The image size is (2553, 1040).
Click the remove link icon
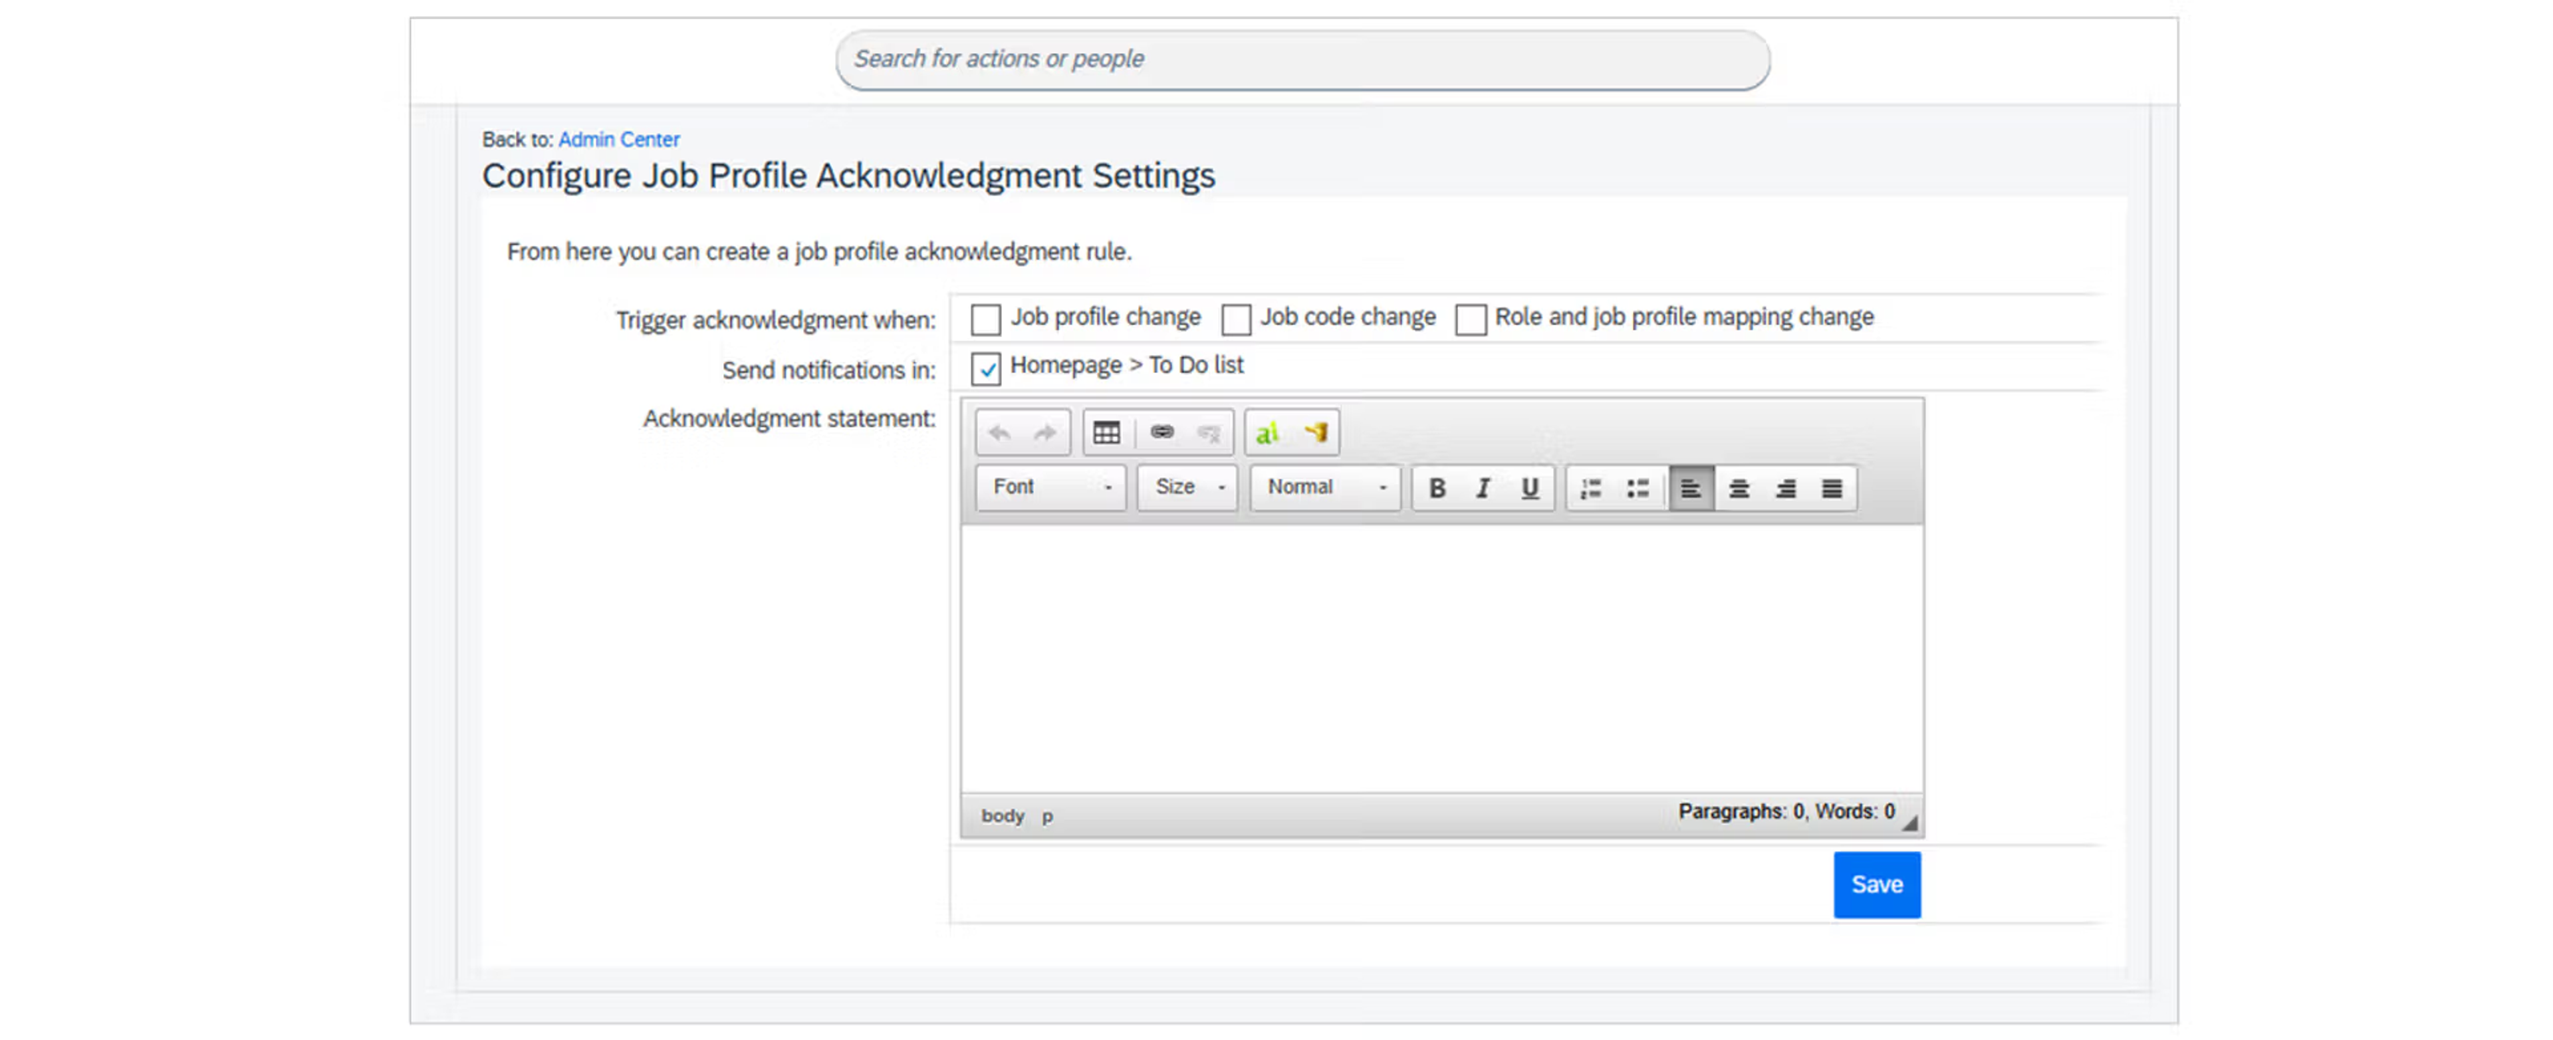(1208, 434)
